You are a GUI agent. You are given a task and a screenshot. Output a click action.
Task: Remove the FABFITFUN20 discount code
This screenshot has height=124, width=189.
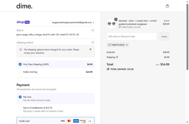tap(127, 45)
